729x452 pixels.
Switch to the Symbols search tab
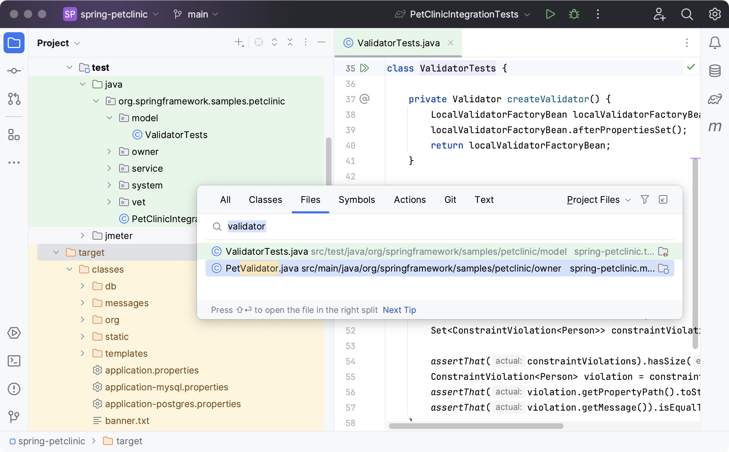coord(357,200)
